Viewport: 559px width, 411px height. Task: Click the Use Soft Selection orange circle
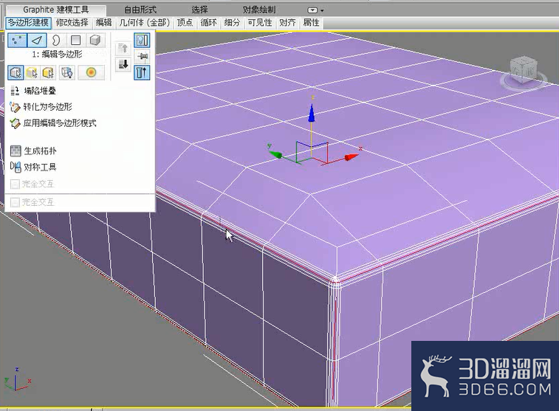92,72
